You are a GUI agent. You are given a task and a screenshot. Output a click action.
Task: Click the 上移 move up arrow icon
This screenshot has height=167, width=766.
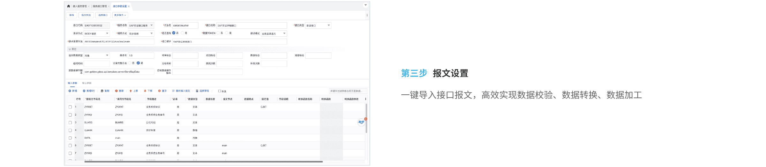click(x=131, y=91)
